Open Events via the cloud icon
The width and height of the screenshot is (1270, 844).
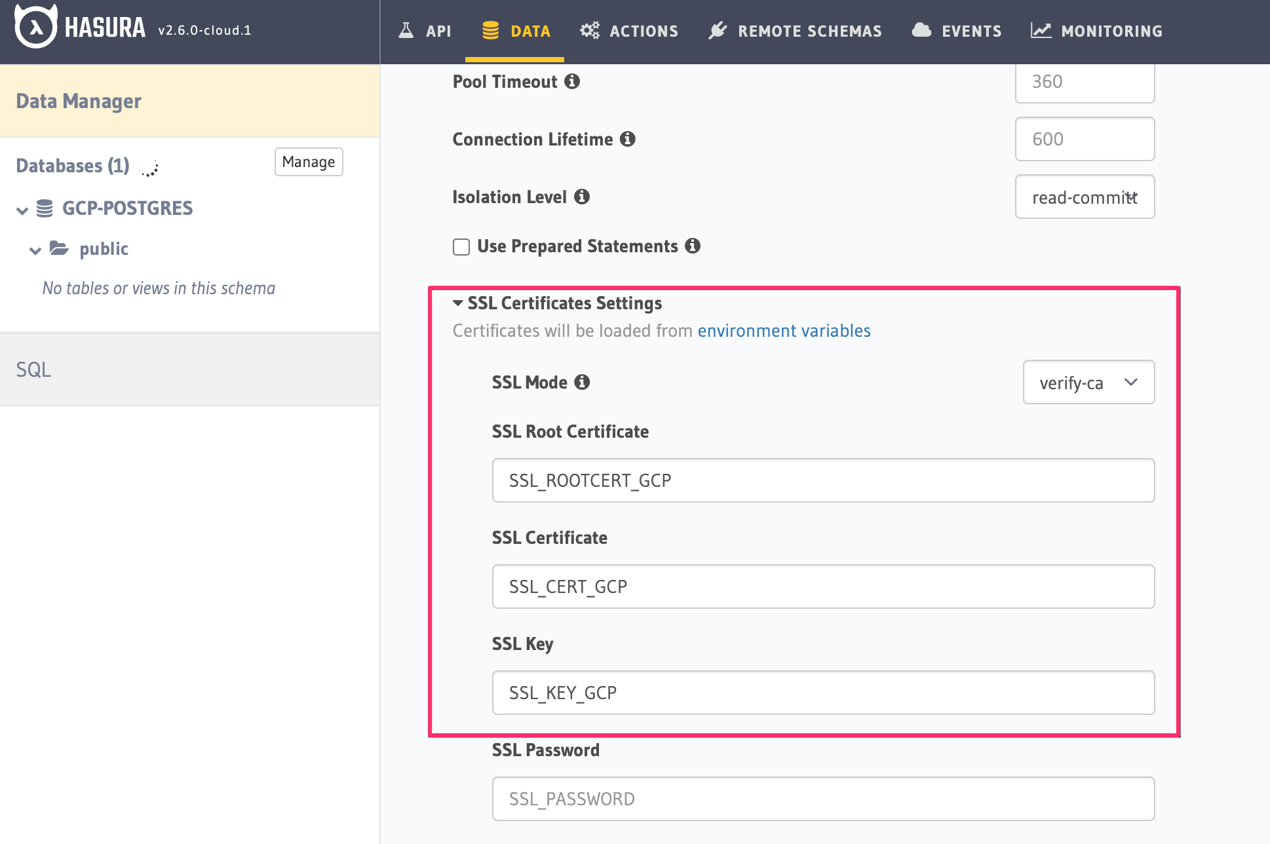pos(921,30)
